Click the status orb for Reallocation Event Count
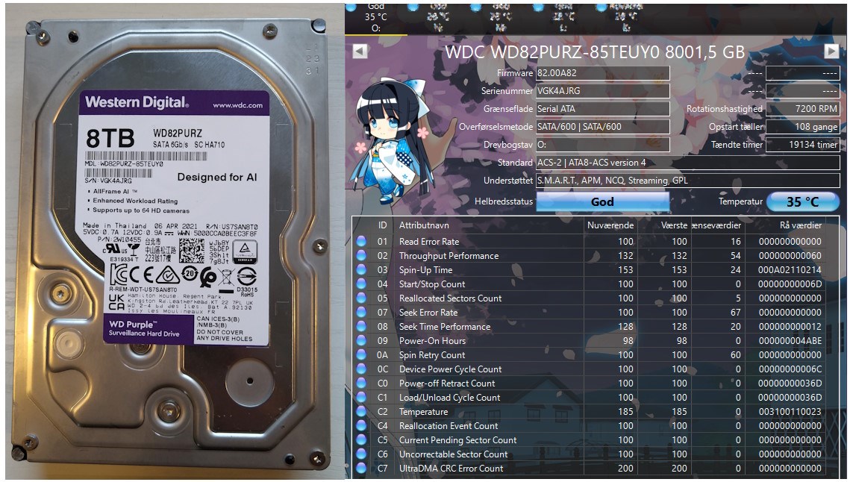 click(x=361, y=425)
